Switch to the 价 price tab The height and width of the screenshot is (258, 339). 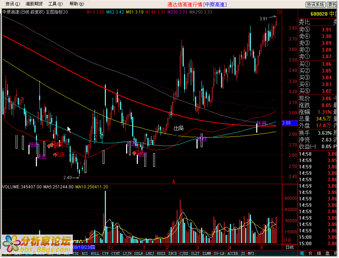click(x=311, y=253)
